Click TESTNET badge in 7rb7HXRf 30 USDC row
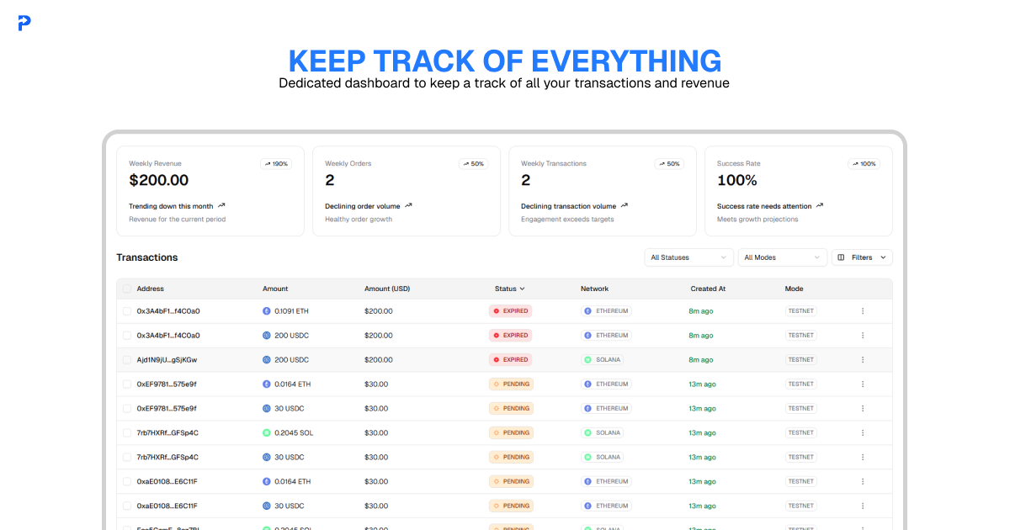The width and height of the screenshot is (1010, 530). pyautogui.click(x=801, y=458)
